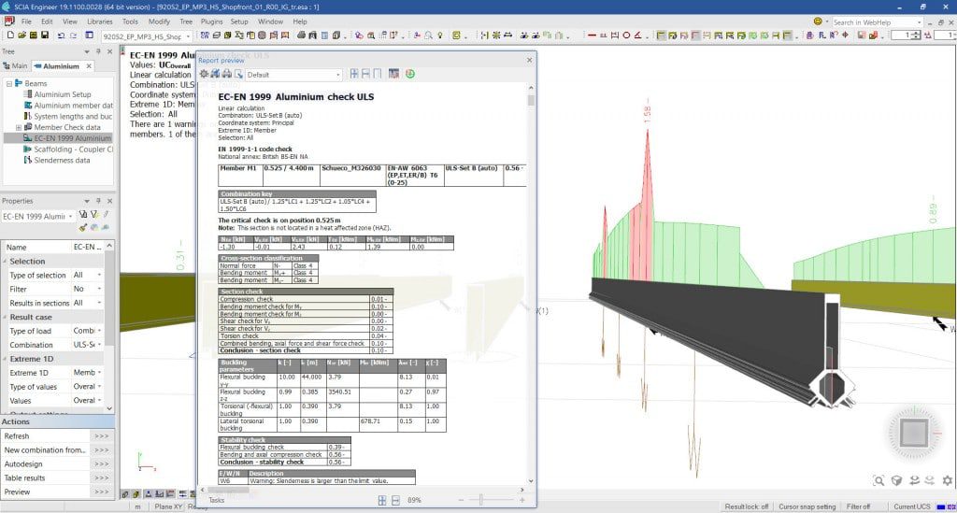Click the smiley feedback icon
The image size is (957, 513).
(x=818, y=21)
